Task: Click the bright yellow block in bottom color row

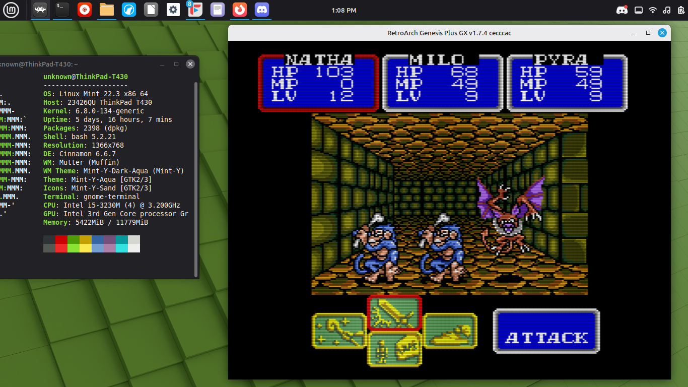Action: (x=85, y=248)
